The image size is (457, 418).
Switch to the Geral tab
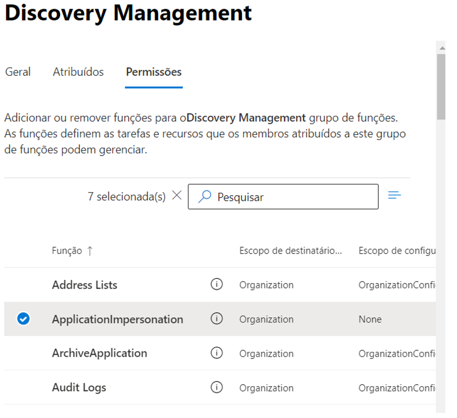point(18,72)
